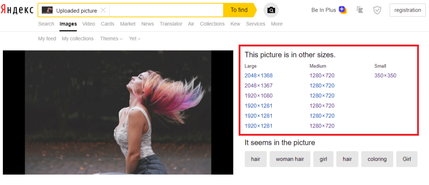The image size is (429, 185).
Task: Click the capitalized Girl tag
Action: click(x=407, y=159)
